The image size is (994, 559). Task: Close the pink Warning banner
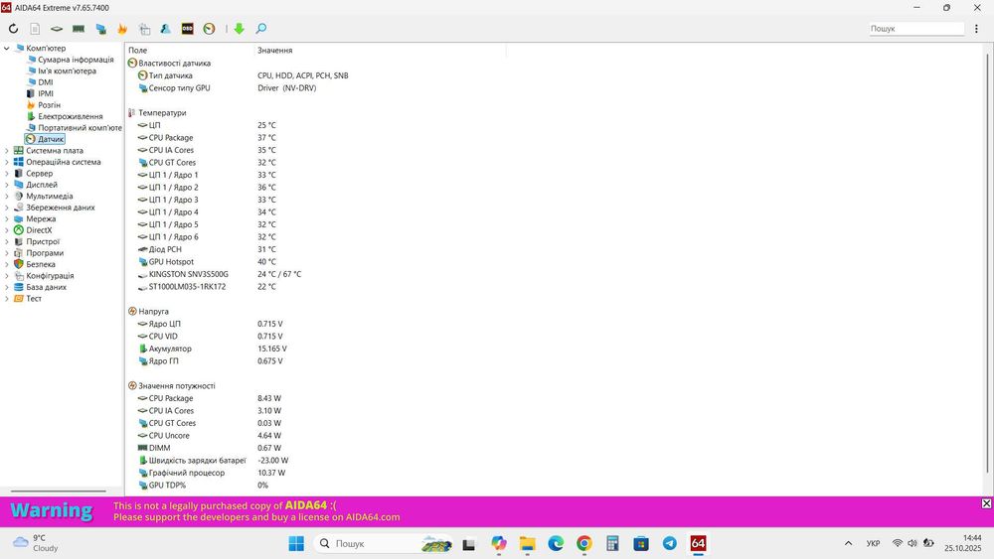986,503
